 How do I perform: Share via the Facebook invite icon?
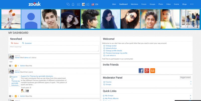click(141, 71)
